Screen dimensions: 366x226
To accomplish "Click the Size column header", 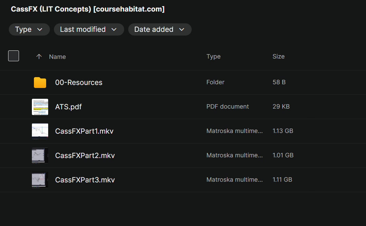I will [x=278, y=56].
